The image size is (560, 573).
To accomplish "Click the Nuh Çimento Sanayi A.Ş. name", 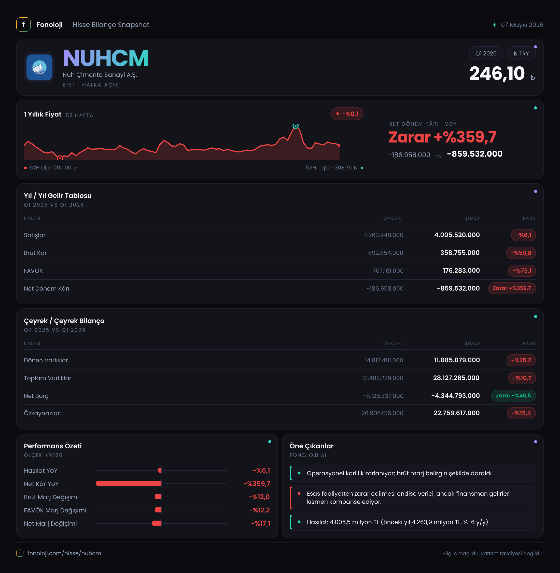I will click(100, 75).
